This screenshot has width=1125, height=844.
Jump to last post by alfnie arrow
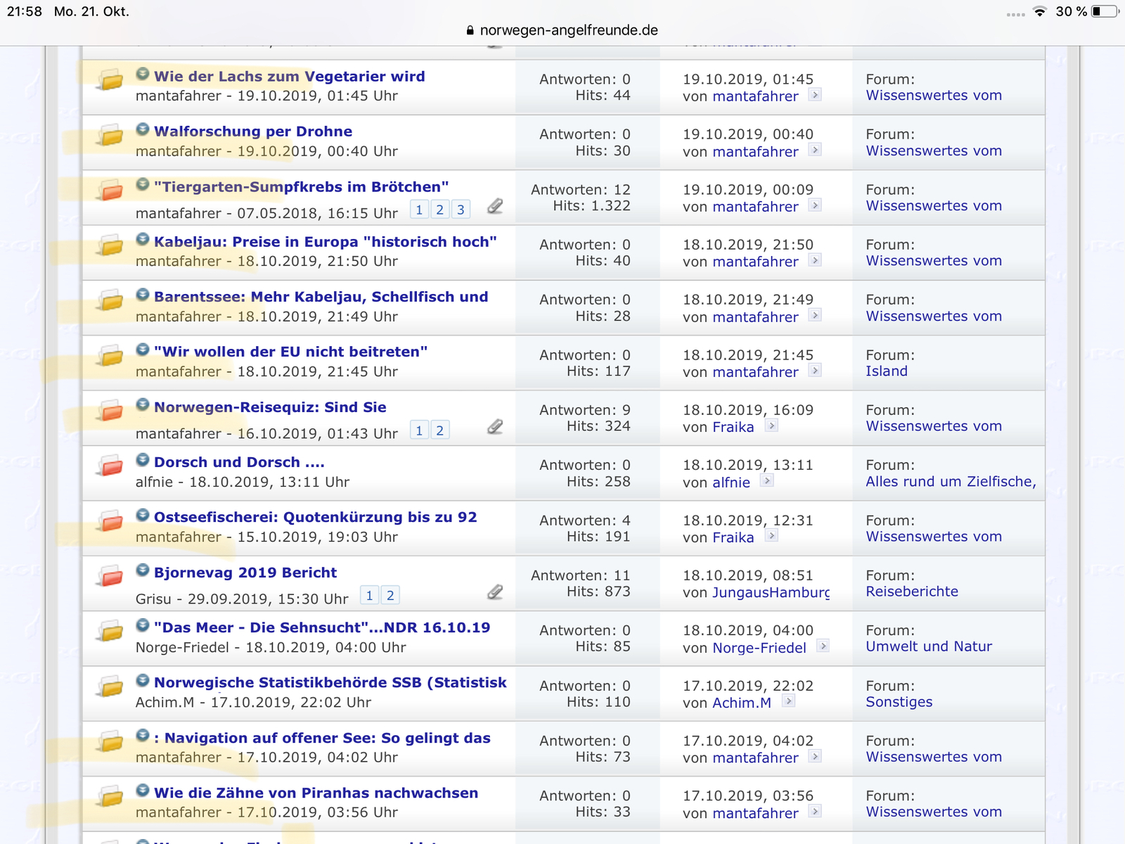[767, 480]
